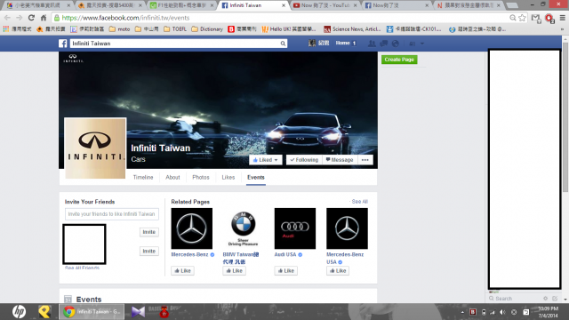The width and height of the screenshot is (569, 320).
Task: Open the moto bookmarks folder
Action: [119, 29]
